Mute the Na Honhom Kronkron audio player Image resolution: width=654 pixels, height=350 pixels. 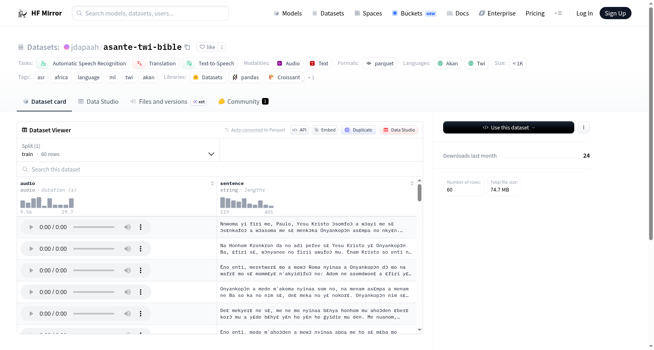pyautogui.click(x=128, y=249)
